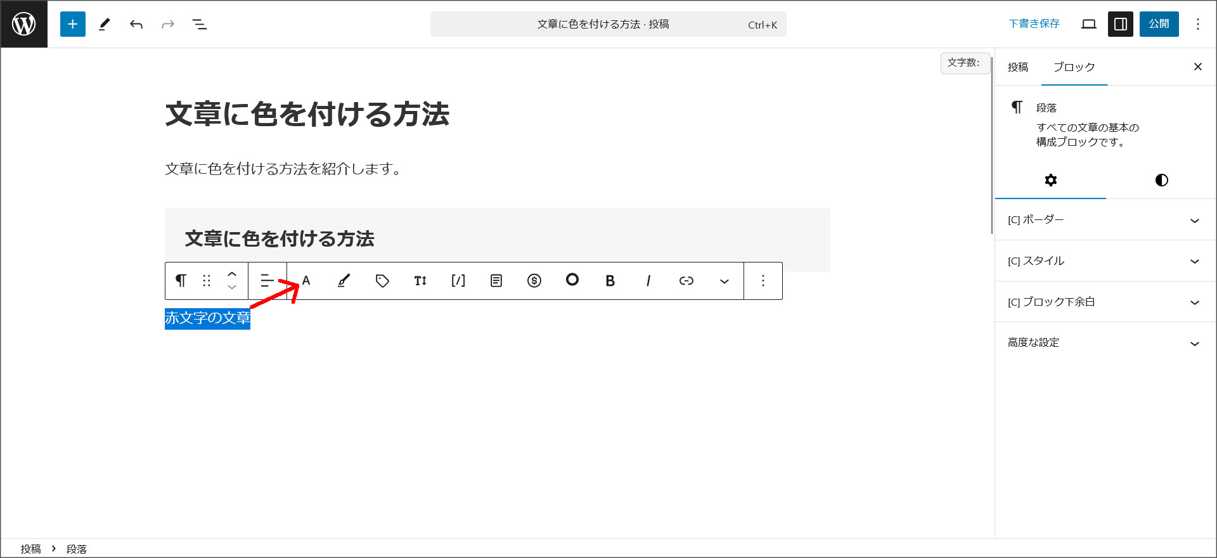Insert a link on selected text
Viewport: 1217px width, 558px height.
pyautogui.click(x=686, y=280)
